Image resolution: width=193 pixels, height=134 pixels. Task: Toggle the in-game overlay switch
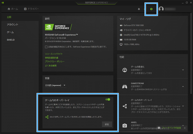(x=108, y=100)
